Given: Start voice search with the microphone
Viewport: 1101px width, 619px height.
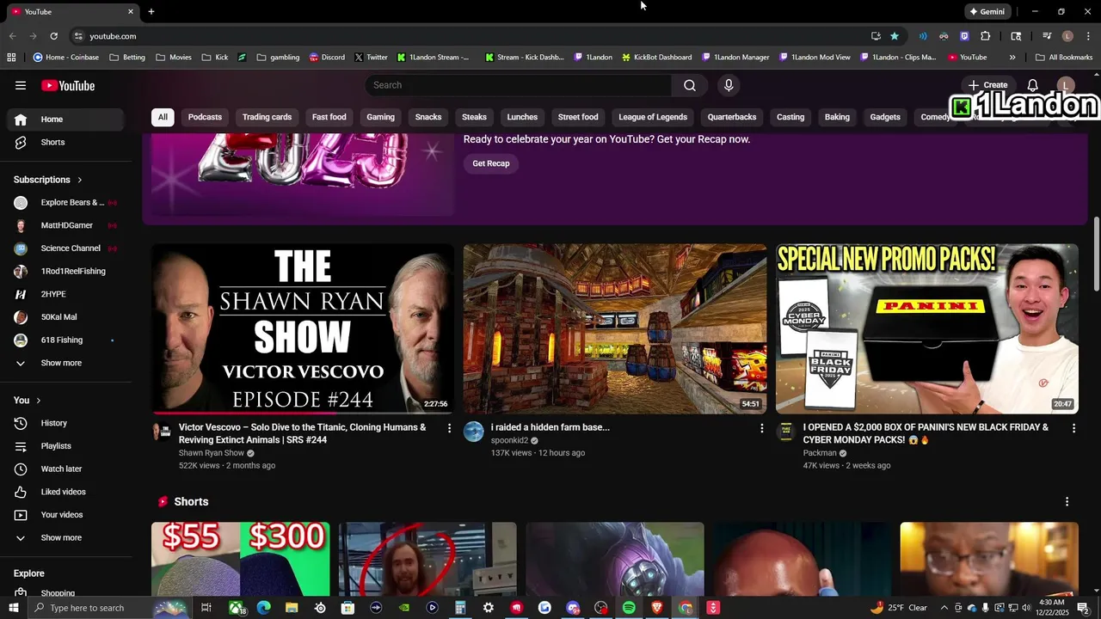Looking at the screenshot, I should 729,85.
